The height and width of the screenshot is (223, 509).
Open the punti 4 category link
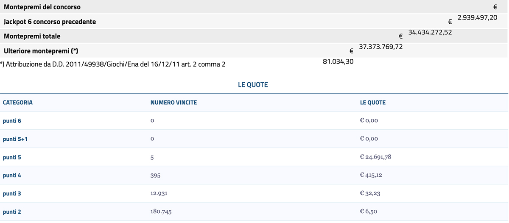[12, 175]
